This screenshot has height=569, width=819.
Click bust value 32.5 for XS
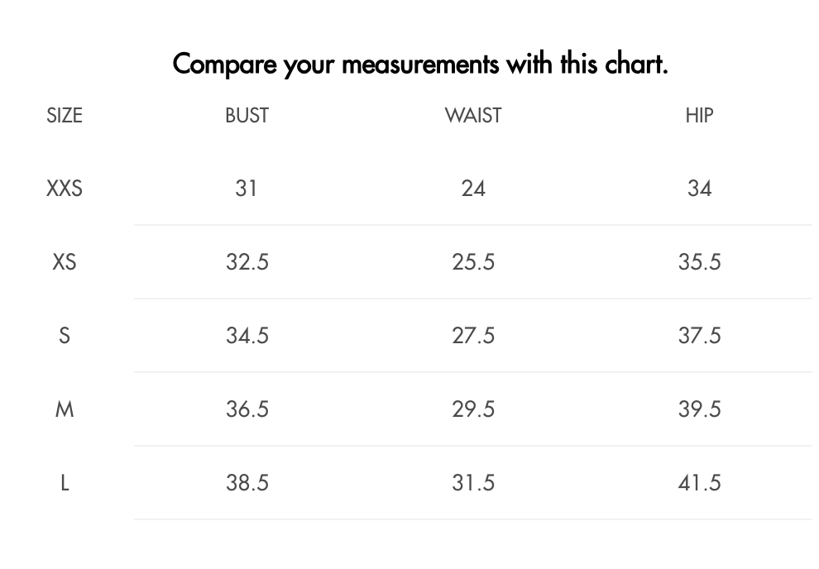247,262
